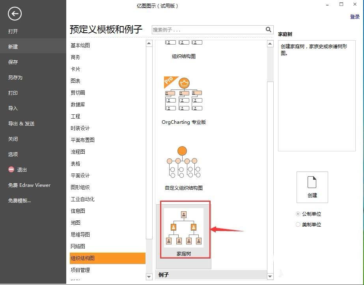Click inside the 搜索例子 search field
The width and height of the screenshot is (364, 285).
205,30
